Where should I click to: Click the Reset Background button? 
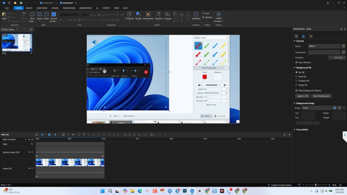(321, 96)
